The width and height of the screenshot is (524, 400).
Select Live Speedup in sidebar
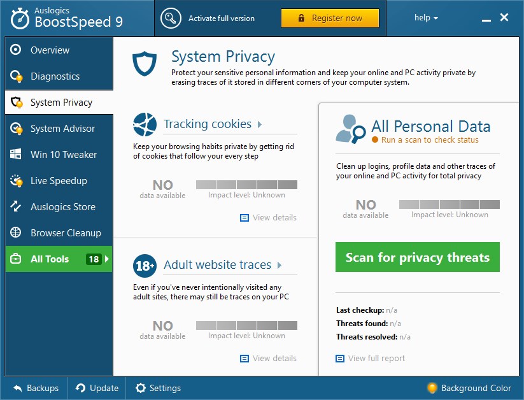click(x=59, y=181)
